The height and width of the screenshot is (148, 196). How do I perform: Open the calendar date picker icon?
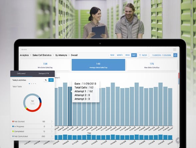[175, 55]
